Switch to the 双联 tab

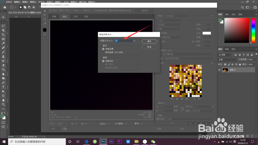76,16
